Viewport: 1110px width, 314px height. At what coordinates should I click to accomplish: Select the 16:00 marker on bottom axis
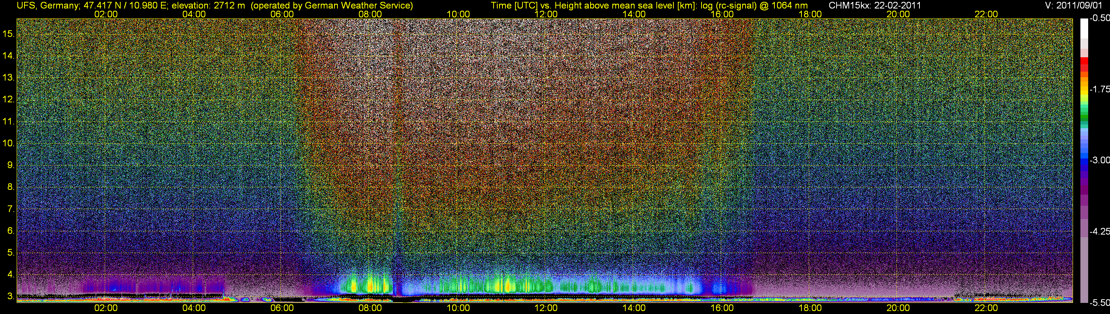point(722,308)
